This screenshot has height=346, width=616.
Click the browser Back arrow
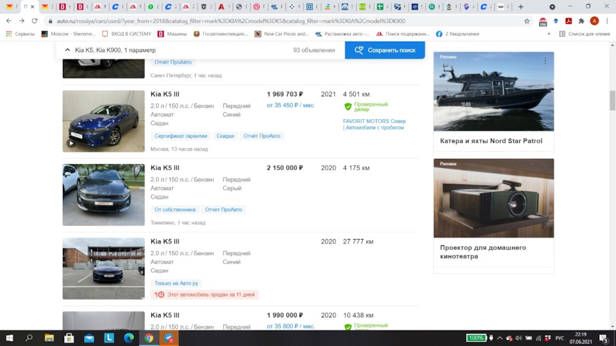tap(8, 21)
